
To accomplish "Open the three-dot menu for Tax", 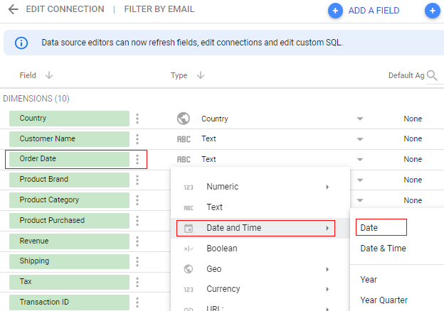I will point(137,282).
